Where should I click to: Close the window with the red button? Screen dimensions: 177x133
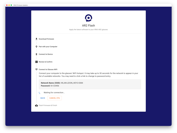click(x=7, y=5)
